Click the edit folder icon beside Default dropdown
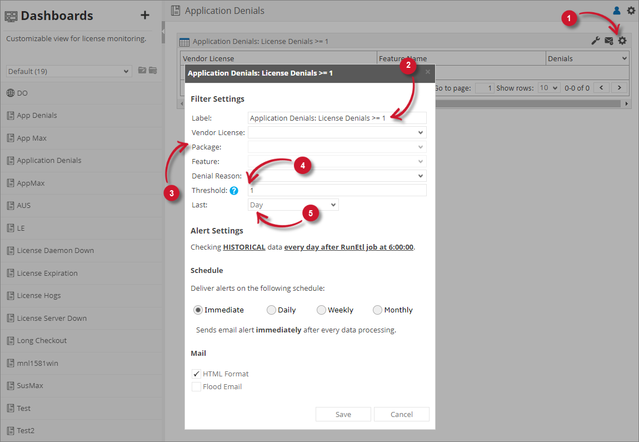The height and width of the screenshot is (442, 639). (142, 71)
